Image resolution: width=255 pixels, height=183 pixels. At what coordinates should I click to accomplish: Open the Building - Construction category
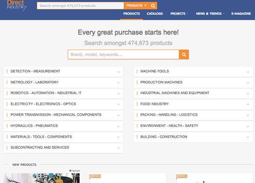pyautogui.click(x=193, y=137)
